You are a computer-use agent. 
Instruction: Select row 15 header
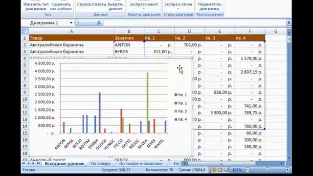[25, 133]
